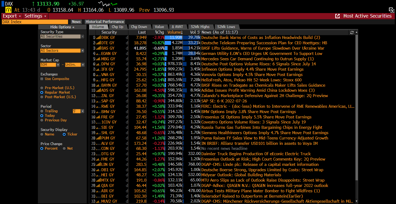Open the Puma Raises FY Sales View headline
Screen dimensions: 396x204
(x=265, y=138)
